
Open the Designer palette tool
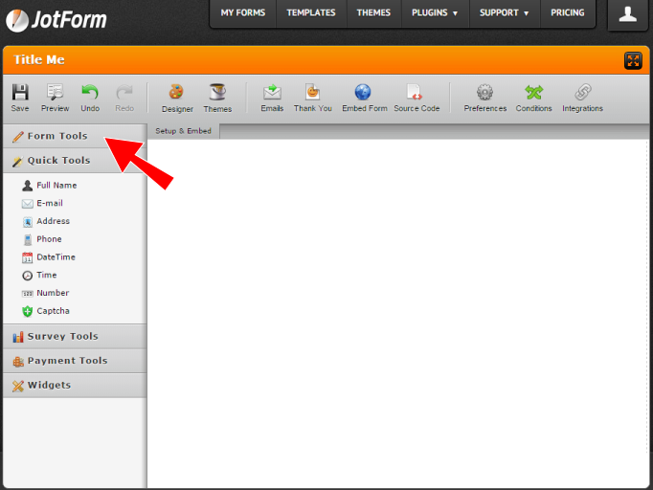tap(177, 99)
